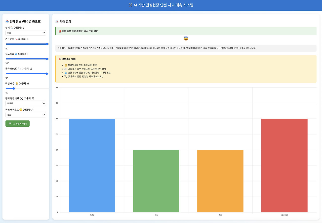Click the wind icon next to 풍속 (km/h)

[x=19, y=69]
